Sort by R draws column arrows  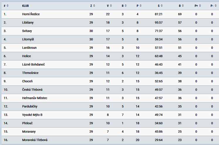126,6
